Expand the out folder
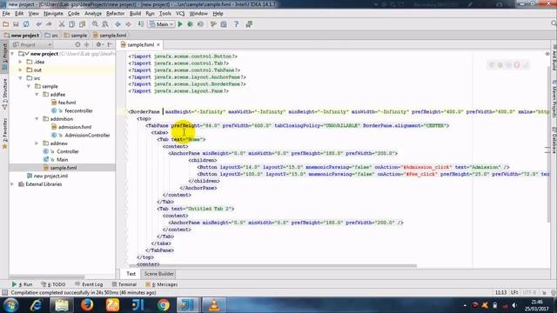 point(20,70)
